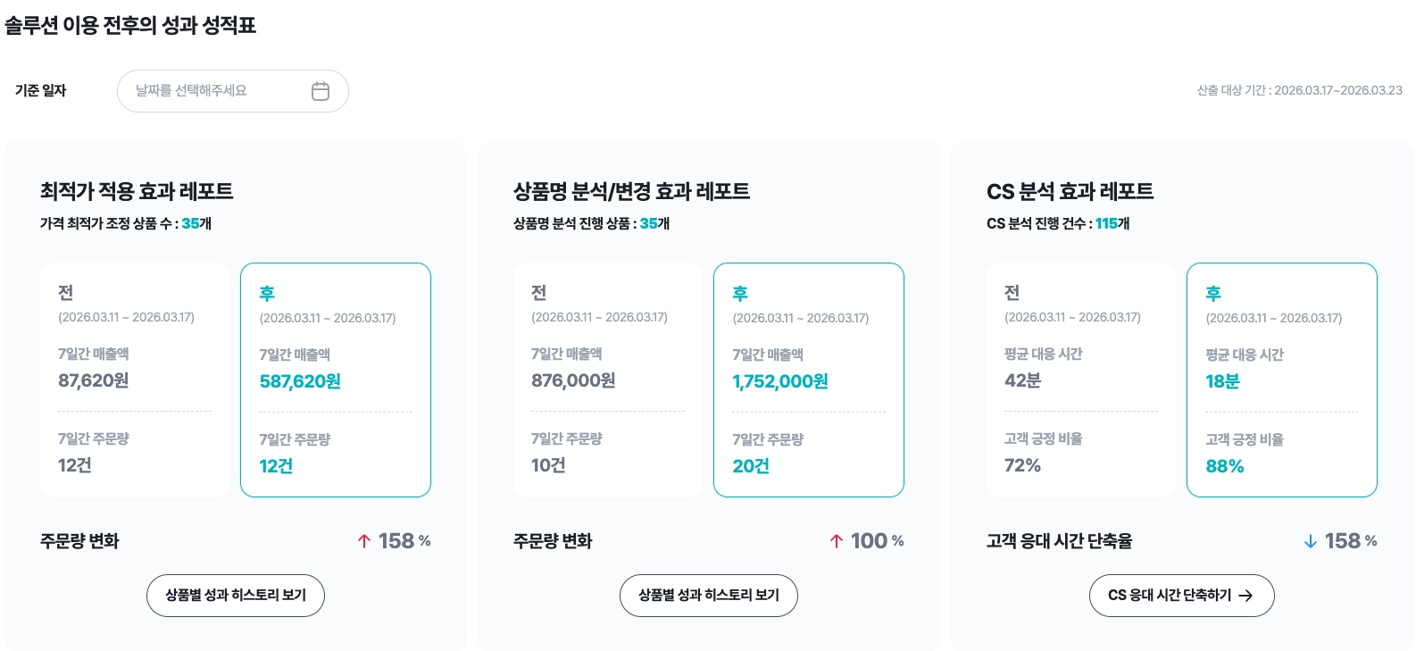Select the 후 card showing 18분
This screenshot has width=1416, height=651.
pos(1282,380)
